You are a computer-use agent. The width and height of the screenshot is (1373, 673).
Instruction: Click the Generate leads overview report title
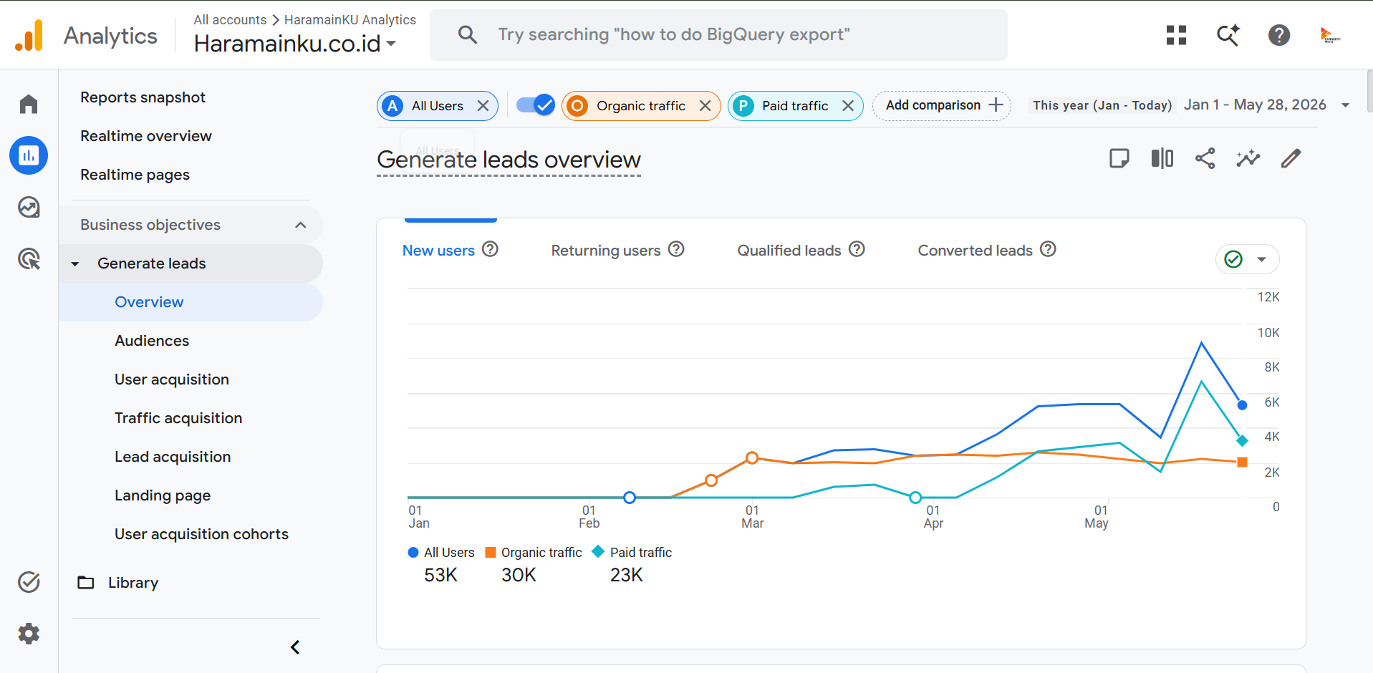pos(509,160)
